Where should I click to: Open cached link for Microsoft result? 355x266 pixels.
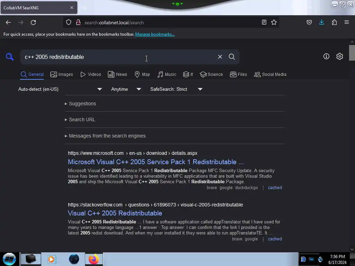tap(275, 187)
